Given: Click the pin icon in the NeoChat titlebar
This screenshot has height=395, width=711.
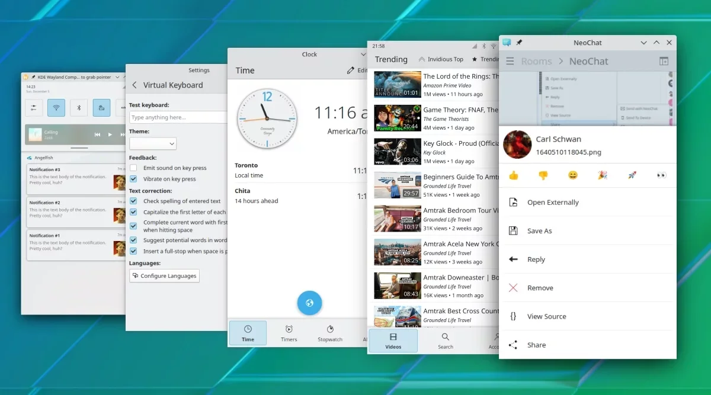Looking at the screenshot, I should click(519, 43).
